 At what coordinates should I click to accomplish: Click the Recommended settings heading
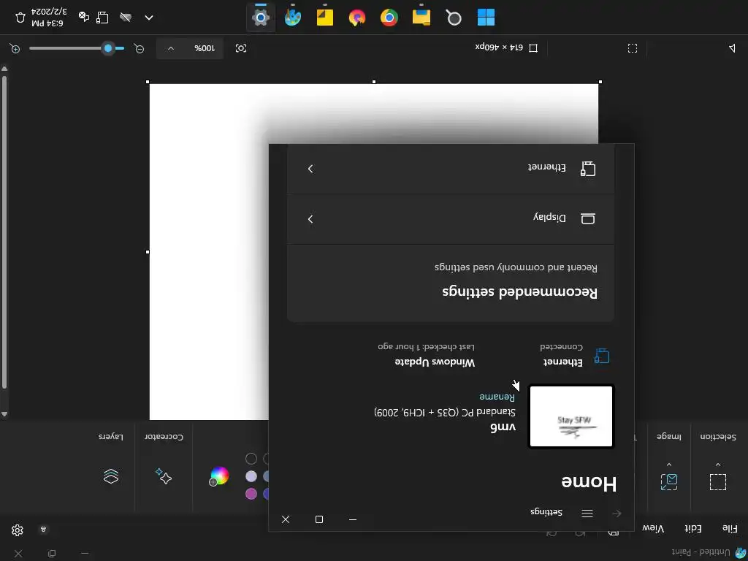click(x=519, y=292)
